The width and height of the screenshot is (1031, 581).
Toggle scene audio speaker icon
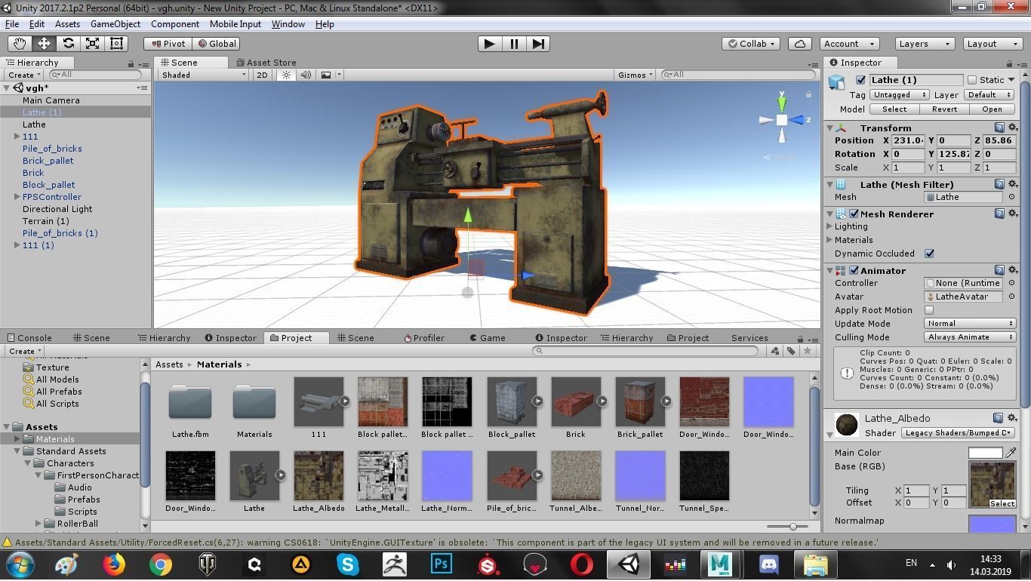point(306,75)
